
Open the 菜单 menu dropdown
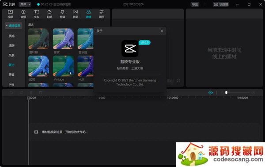pyautogui.click(x=25, y=4)
